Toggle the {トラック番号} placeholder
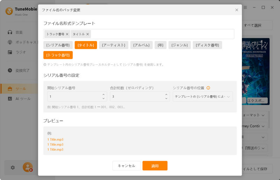280x180 pixels. [58, 55]
